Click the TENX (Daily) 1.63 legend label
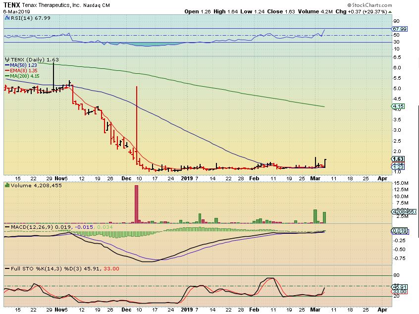The height and width of the screenshot is (314, 419). click(x=35, y=59)
